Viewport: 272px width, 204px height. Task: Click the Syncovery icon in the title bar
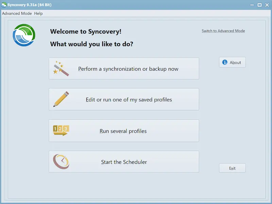click(x=4, y=5)
